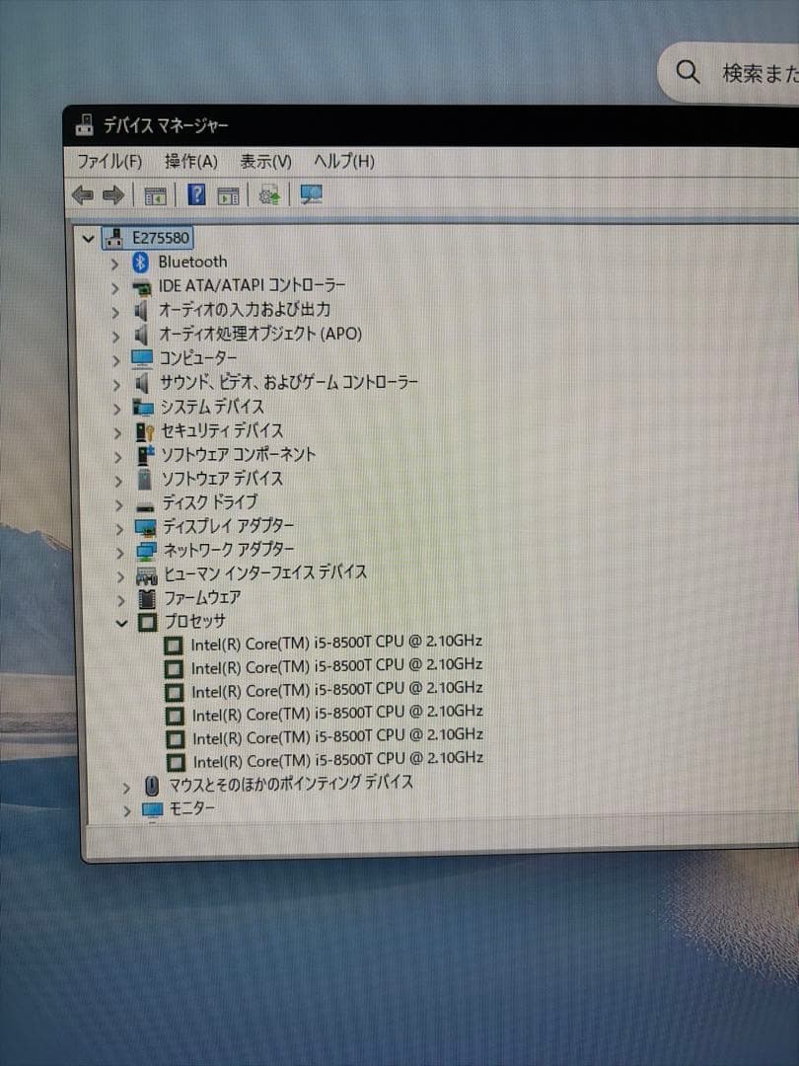Open the ヘルプ(H) menu
The height and width of the screenshot is (1066, 799).
point(344,162)
